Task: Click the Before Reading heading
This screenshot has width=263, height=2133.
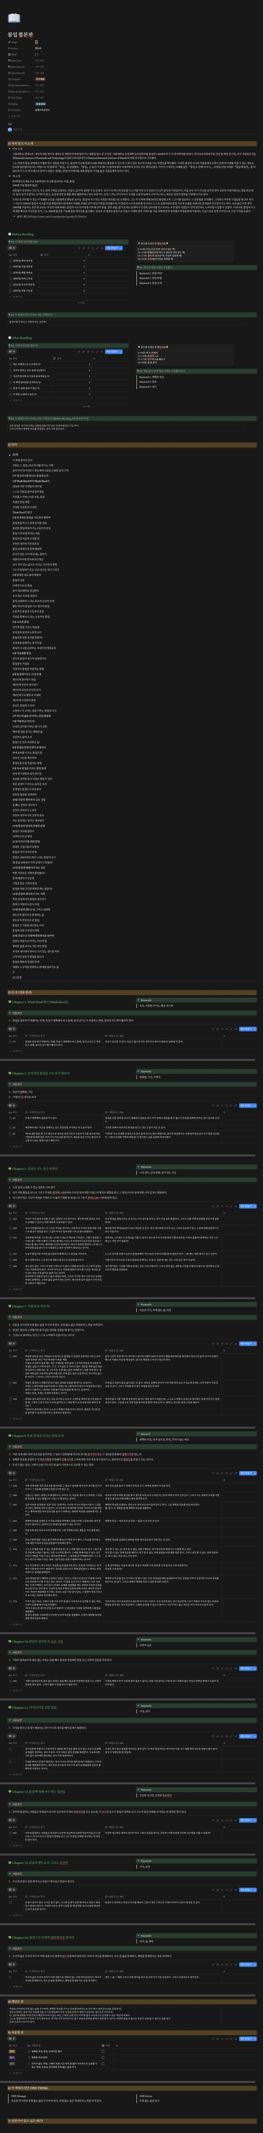Action: pos(23,234)
